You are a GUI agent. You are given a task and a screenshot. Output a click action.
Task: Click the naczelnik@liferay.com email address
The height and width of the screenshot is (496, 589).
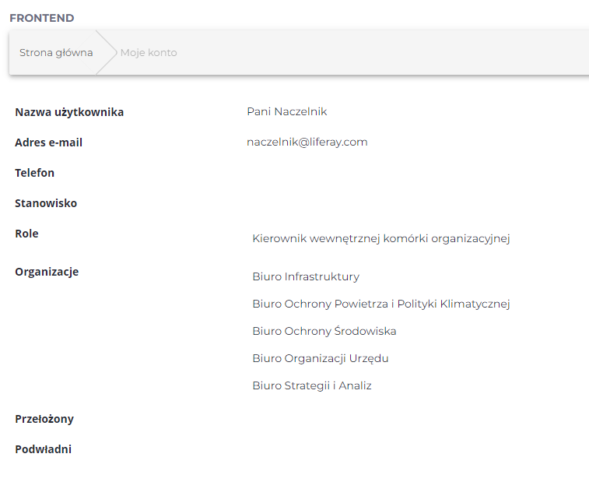[307, 142]
